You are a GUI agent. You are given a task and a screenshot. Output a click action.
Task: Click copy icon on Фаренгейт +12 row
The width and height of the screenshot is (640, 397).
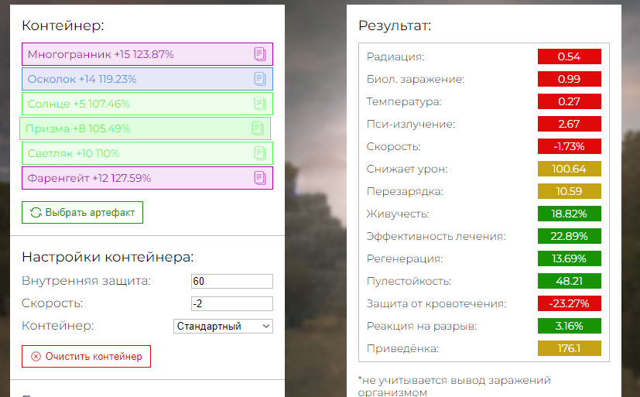click(260, 178)
